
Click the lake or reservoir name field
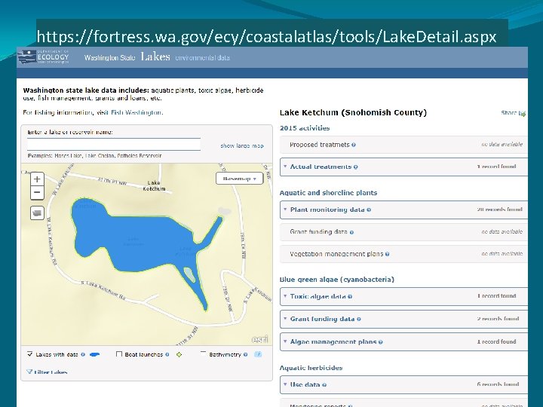click(x=114, y=144)
